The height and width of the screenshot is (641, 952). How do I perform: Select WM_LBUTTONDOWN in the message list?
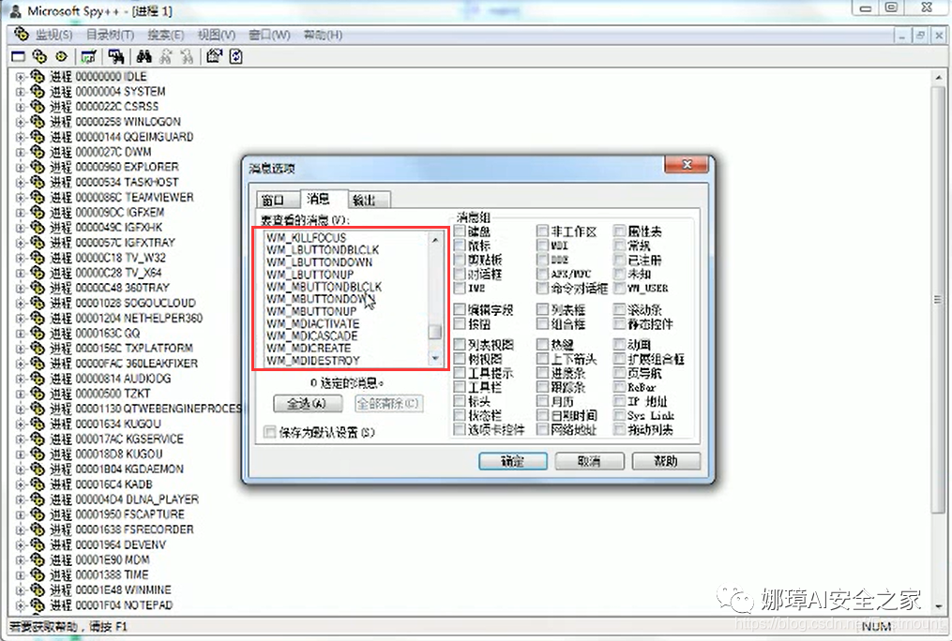(x=319, y=262)
